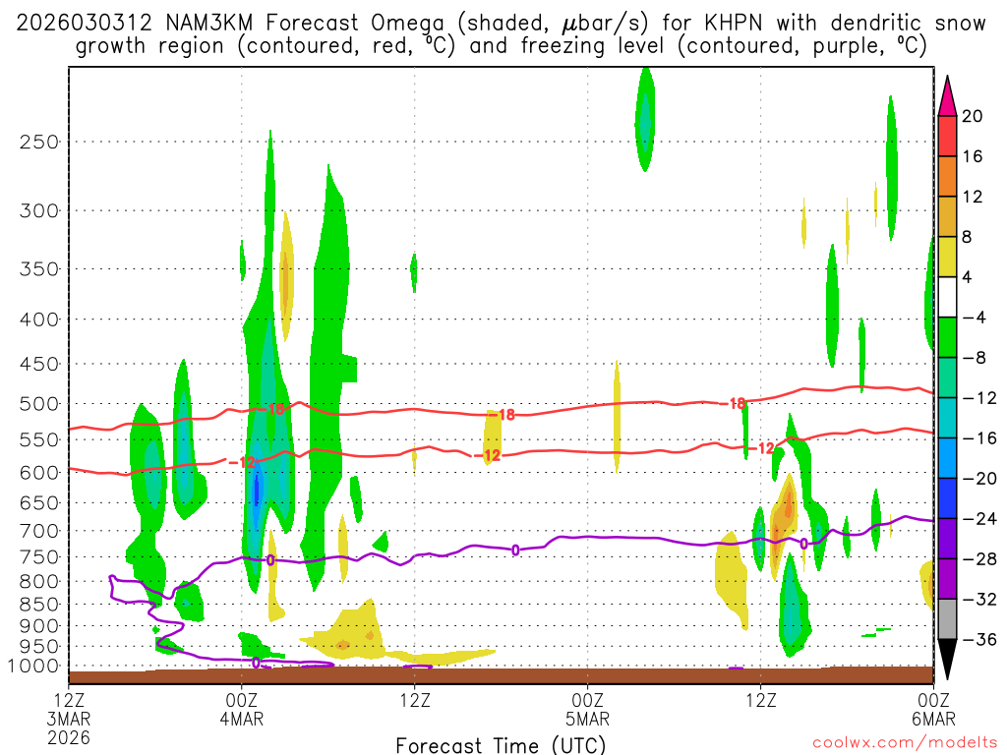Select the red 16-to-20 colorbar swatch

[947, 136]
